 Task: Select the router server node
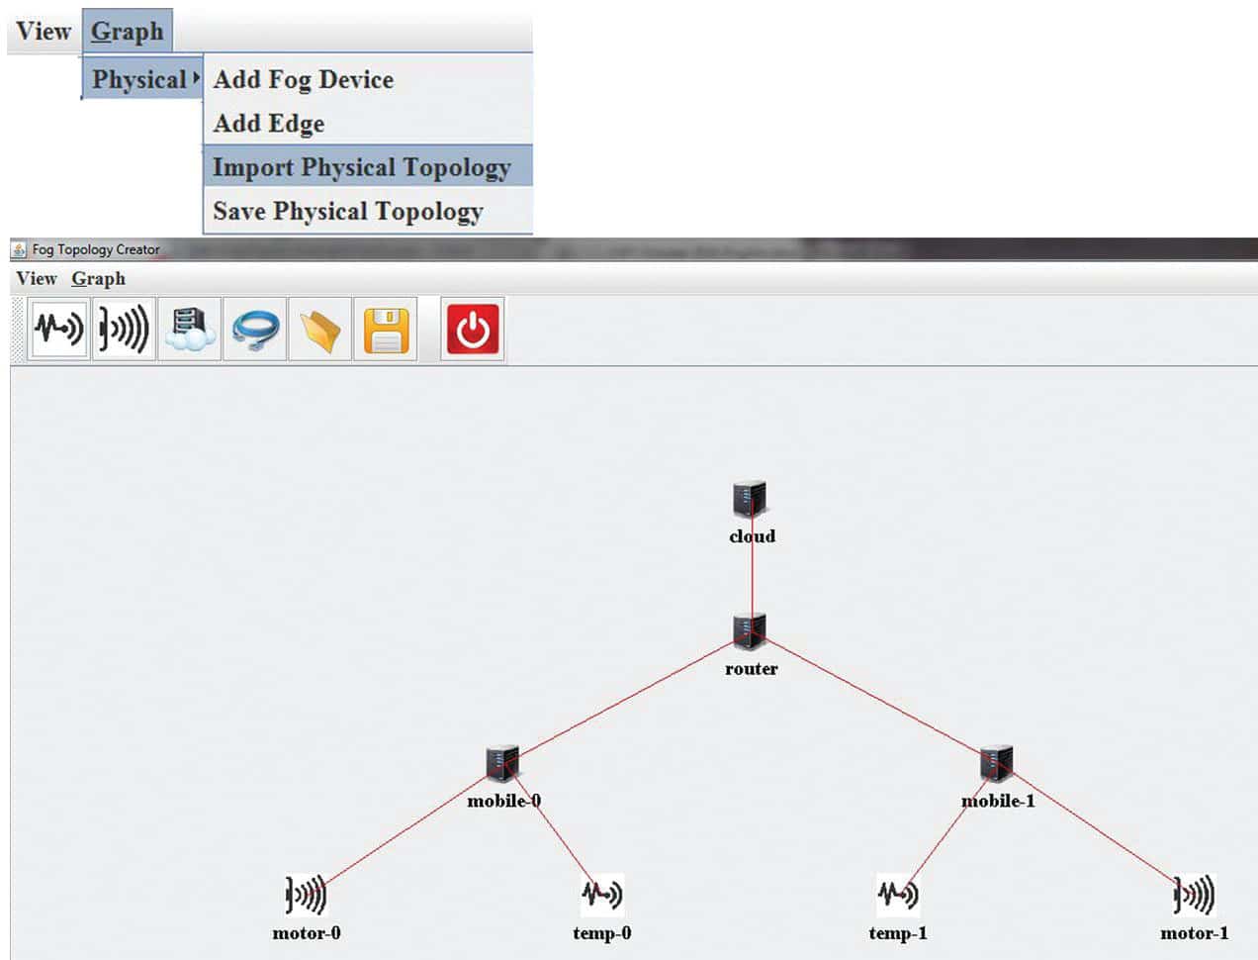pyautogui.click(x=750, y=631)
